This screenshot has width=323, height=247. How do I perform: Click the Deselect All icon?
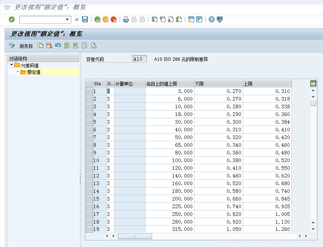(x=85, y=46)
